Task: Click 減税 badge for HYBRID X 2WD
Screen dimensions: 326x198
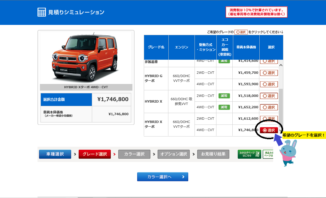Action: click(x=224, y=96)
